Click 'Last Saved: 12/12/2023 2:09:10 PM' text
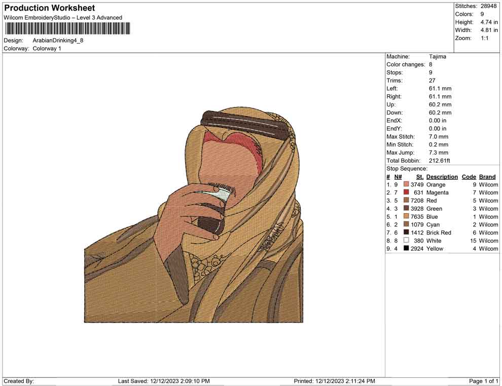Image resolution: width=502 pixels, height=386 pixels. (x=164, y=381)
